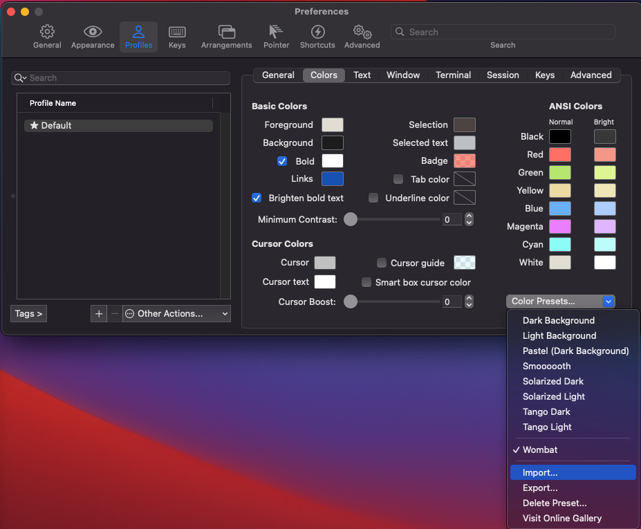Select the checked Wombat preset
641x529 pixels.
point(573,449)
